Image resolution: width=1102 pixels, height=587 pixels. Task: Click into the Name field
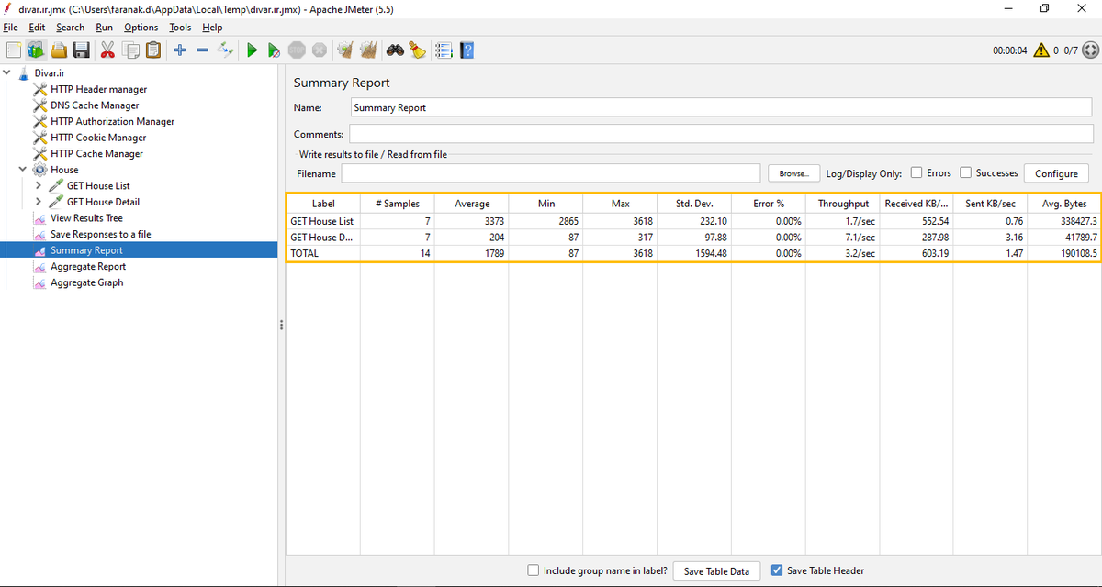point(722,107)
